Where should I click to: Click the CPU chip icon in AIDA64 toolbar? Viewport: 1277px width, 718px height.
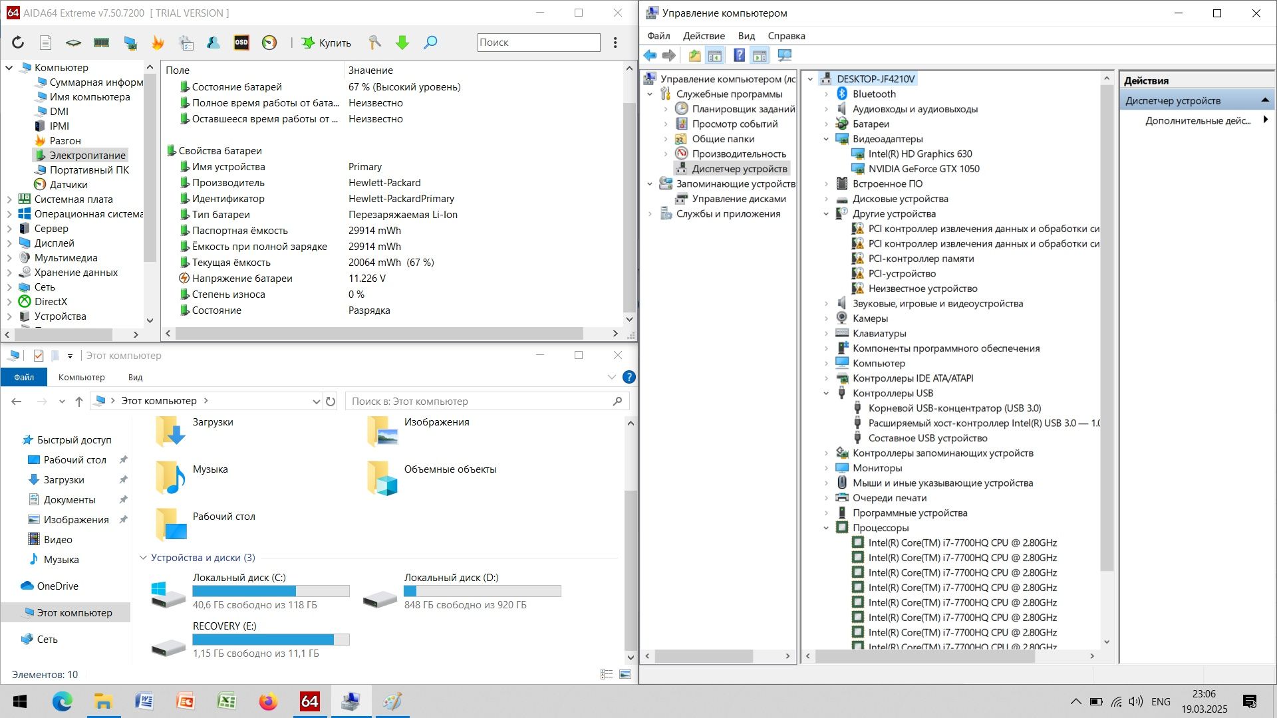tap(73, 43)
